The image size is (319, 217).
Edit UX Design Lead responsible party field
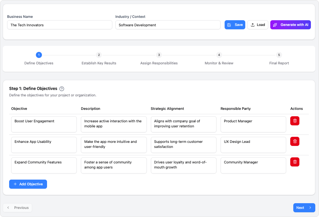coord(253,145)
